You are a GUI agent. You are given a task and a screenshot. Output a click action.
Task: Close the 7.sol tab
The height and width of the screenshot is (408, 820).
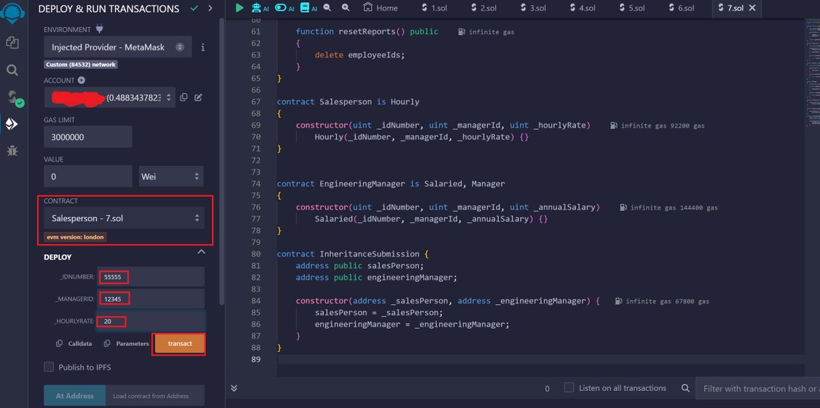tap(752, 8)
